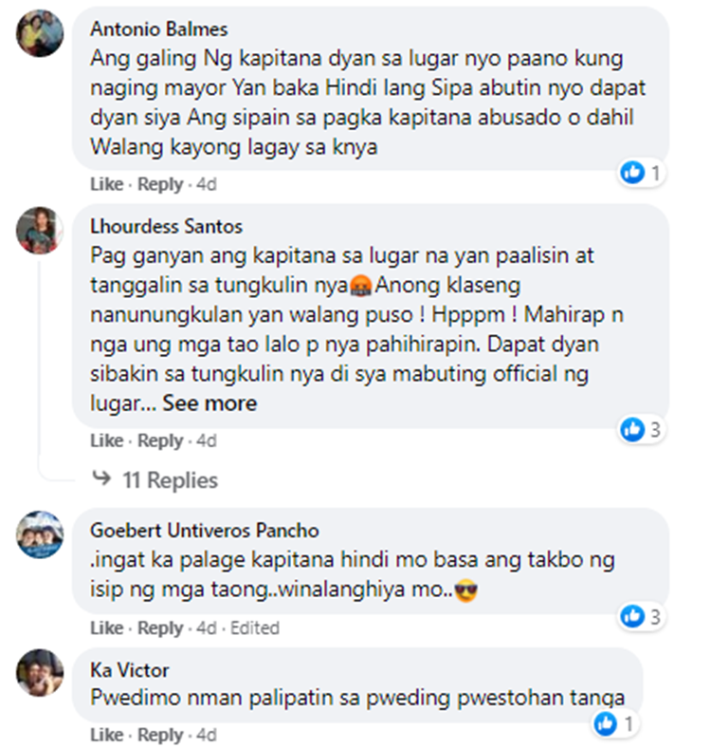Open the Antonio Balmes name link

tap(159, 29)
